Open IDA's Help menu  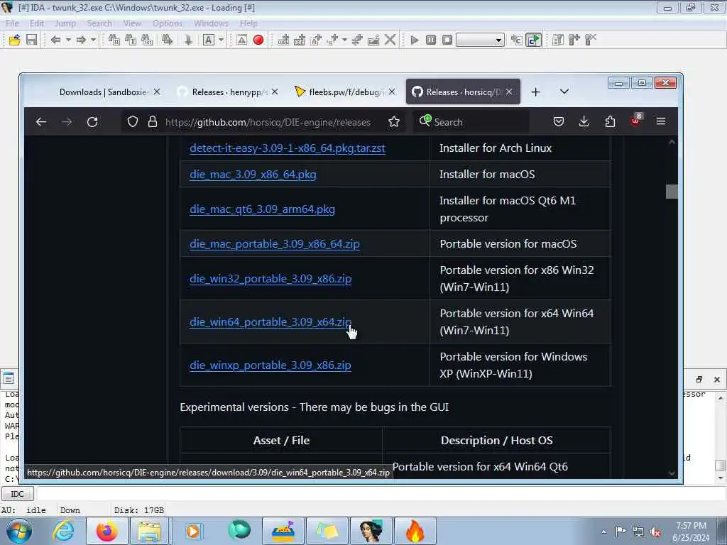pos(248,23)
